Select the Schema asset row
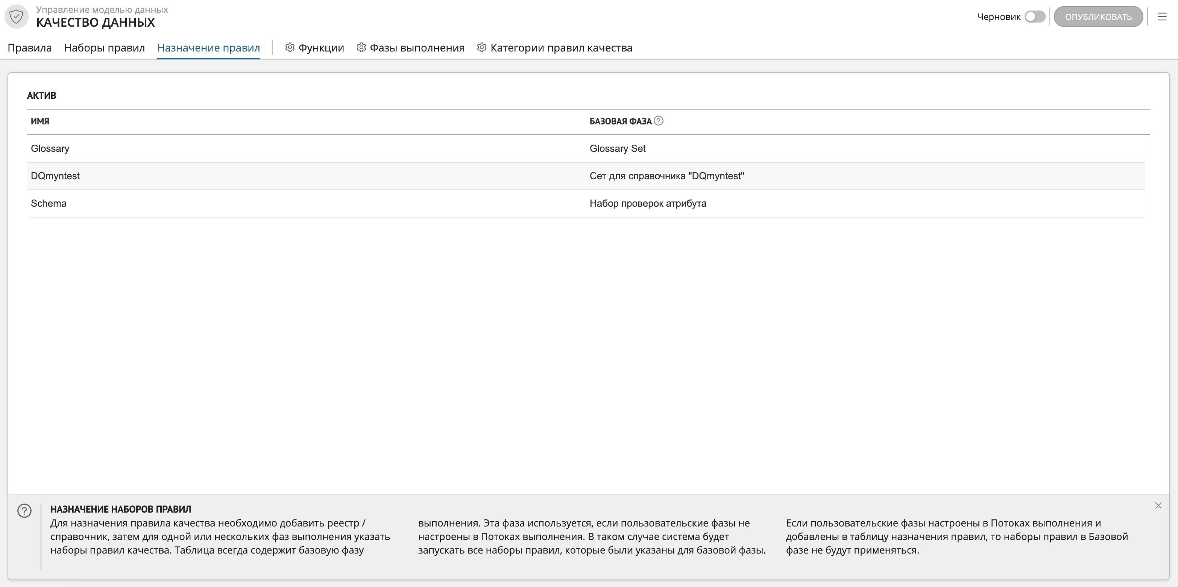 pyautogui.click(x=586, y=203)
